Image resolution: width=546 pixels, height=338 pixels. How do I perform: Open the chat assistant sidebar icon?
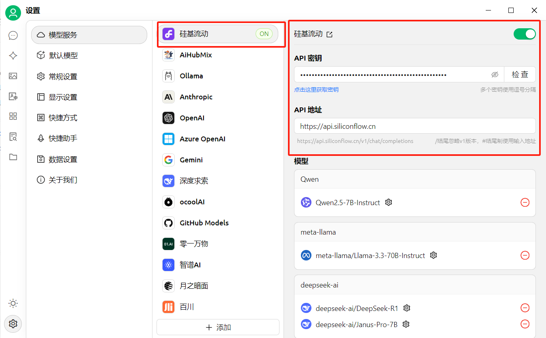pyautogui.click(x=13, y=36)
